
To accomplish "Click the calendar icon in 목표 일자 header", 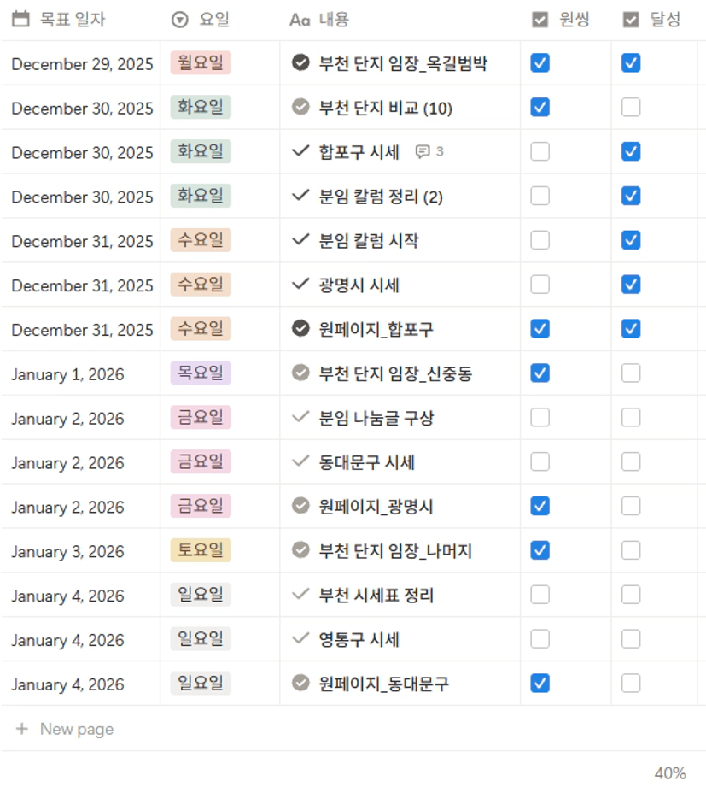I will [22, 19].
